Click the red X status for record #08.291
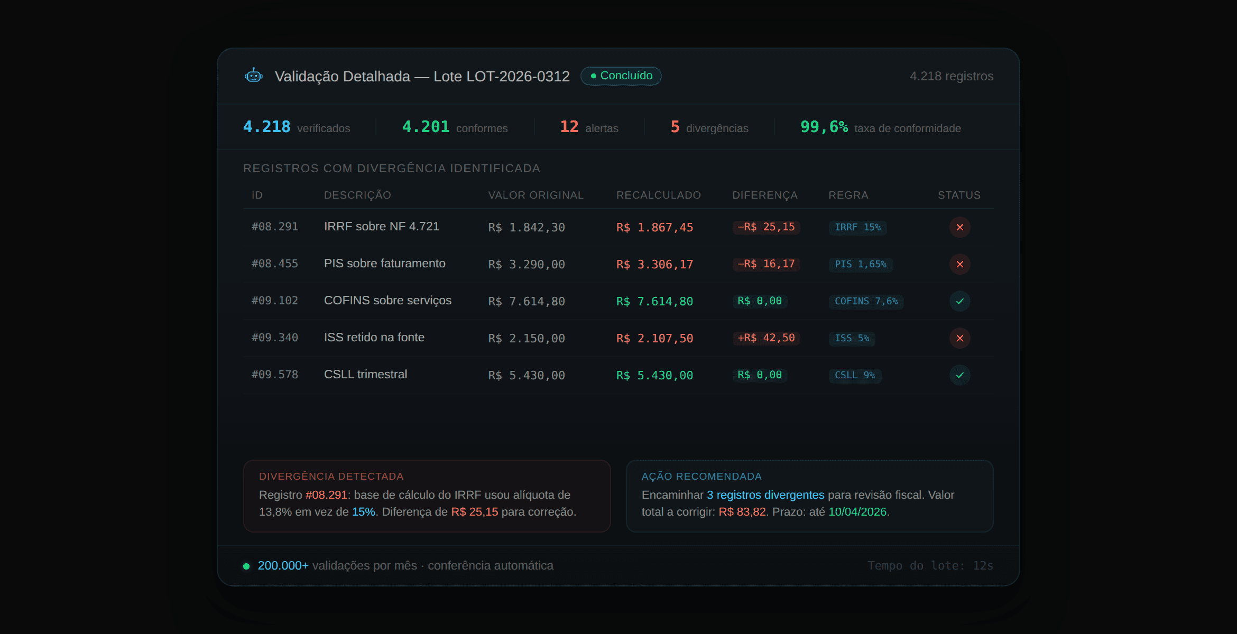 (959, 227)
